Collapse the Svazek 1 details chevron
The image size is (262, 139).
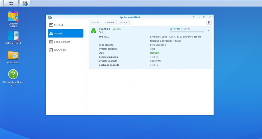coord(209,31)
